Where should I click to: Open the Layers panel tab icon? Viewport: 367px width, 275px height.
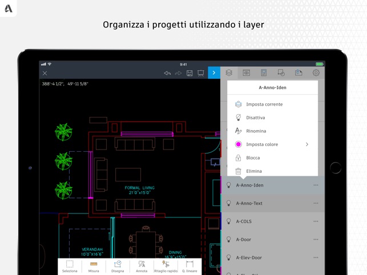pos(229,73)
